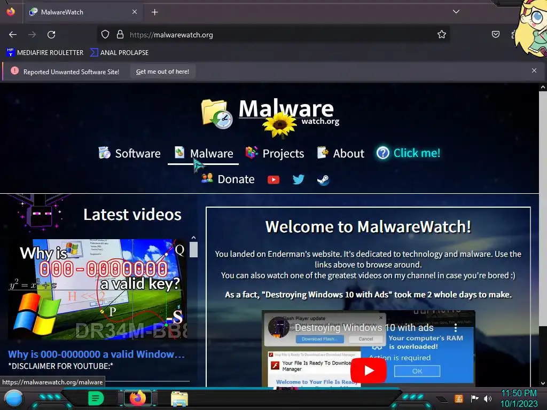547x410 pixels.
Task: Click the Destroying Windows 10 with ads title
Action: 364,328
